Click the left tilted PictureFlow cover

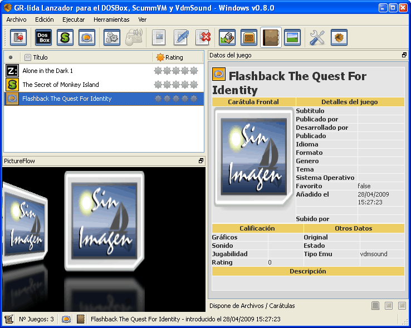(x=24, y=224)
